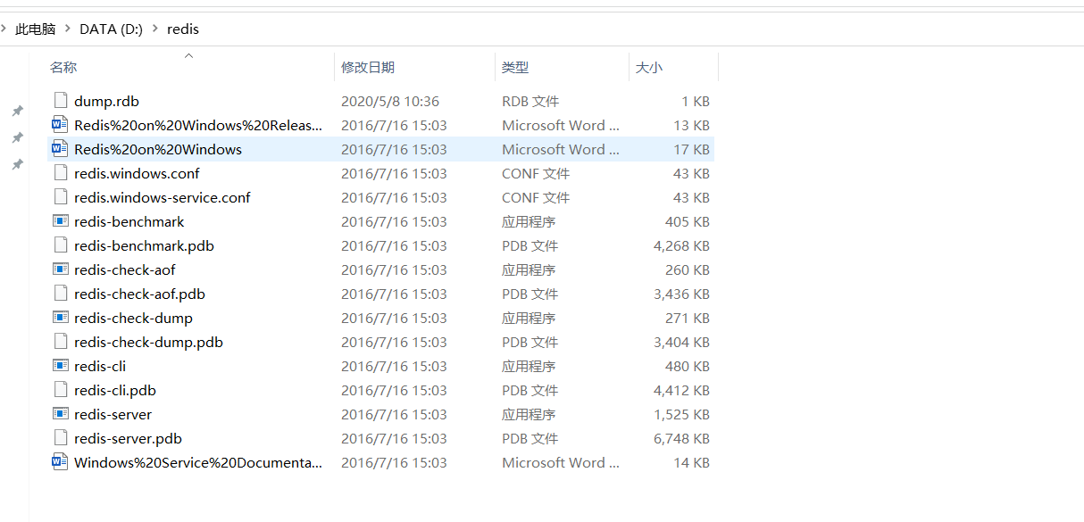Image resolution: width=1084 pixels, height=522 pixels.
Task: Click the 480 KB size of redis-cli
Action: [688, 366]
